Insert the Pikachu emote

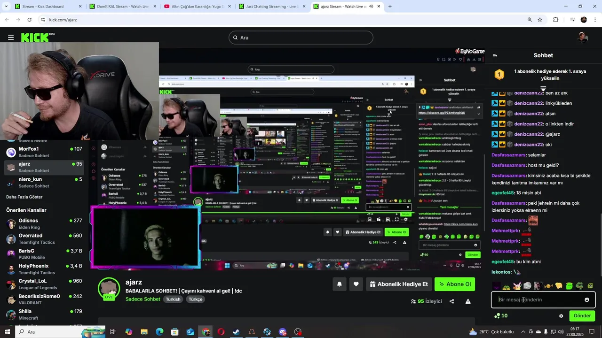(x=517, y=286)
